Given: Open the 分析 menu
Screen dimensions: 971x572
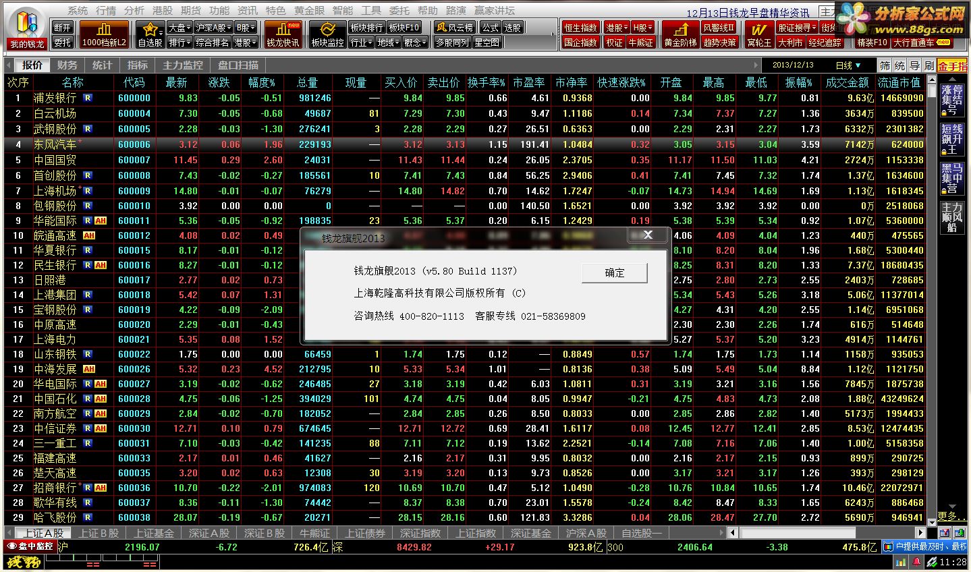Looking at the screenshot, I should [x=134, y=11].
